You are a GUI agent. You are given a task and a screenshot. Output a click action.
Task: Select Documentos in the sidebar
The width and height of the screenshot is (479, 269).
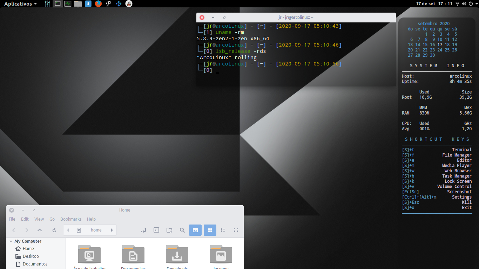pyautogui.click(x=35, y=264)
